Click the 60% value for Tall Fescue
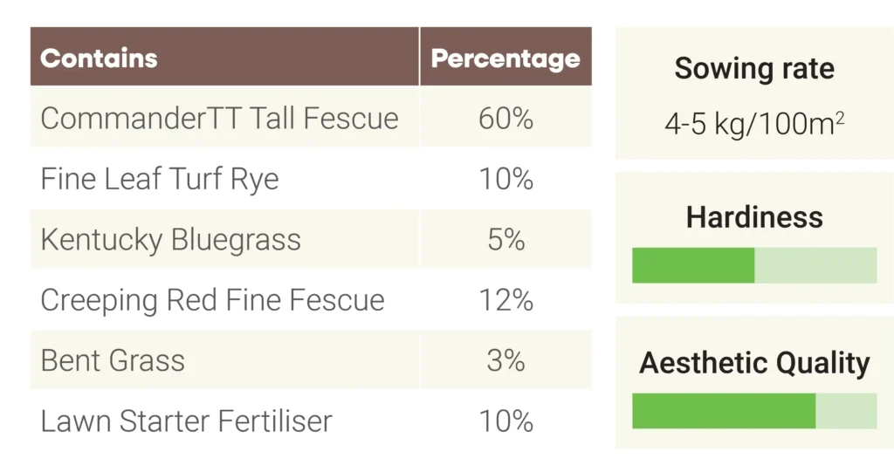Image resolution: width=894 pixels, height=472 pixels. coord(505,119)
